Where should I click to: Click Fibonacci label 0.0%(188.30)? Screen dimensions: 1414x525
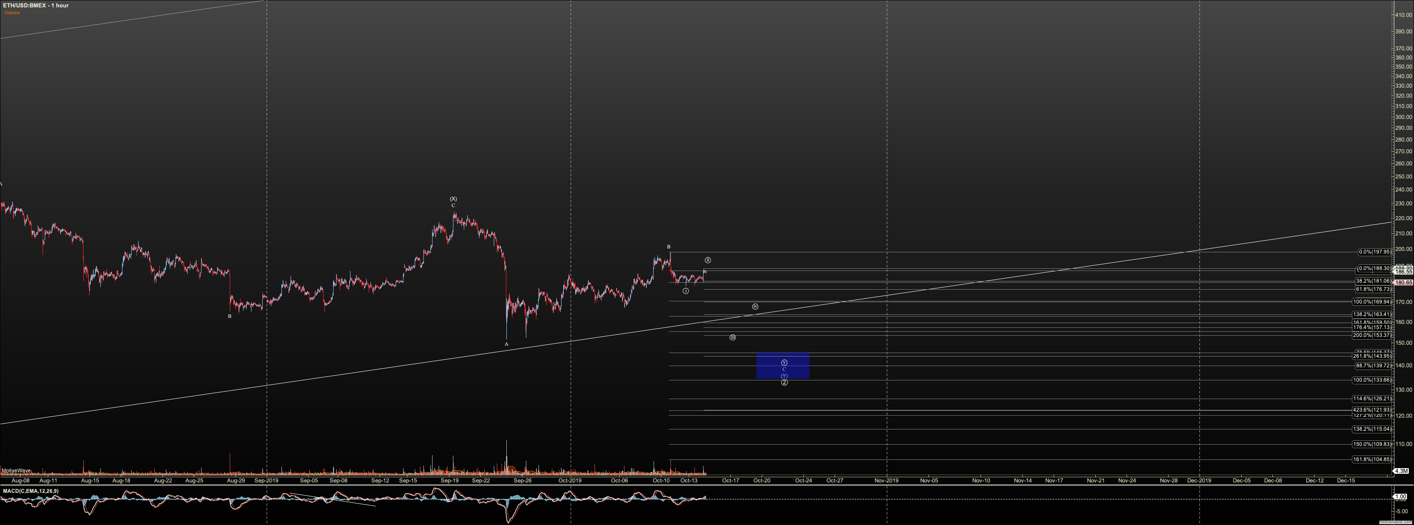click(1374, 268)
